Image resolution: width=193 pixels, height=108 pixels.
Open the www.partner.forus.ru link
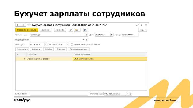point(166,100)
